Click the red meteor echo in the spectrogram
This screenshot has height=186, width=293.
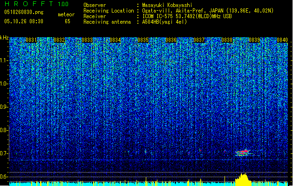coord(243,153)
